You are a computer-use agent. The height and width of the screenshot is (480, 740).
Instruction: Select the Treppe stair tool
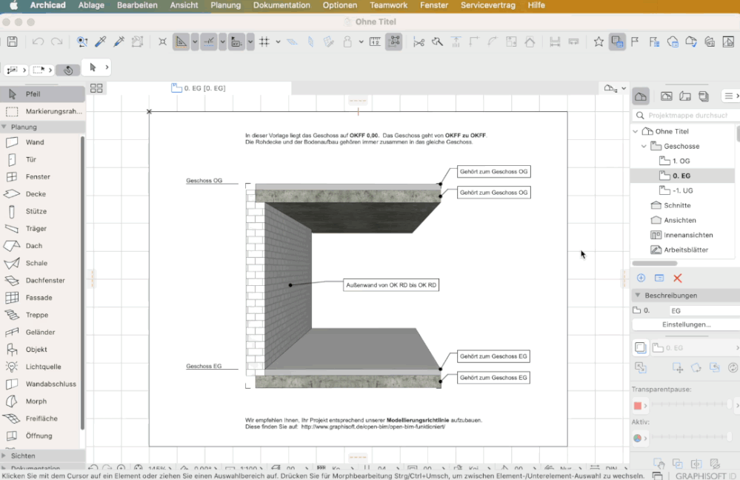point(36,315)
